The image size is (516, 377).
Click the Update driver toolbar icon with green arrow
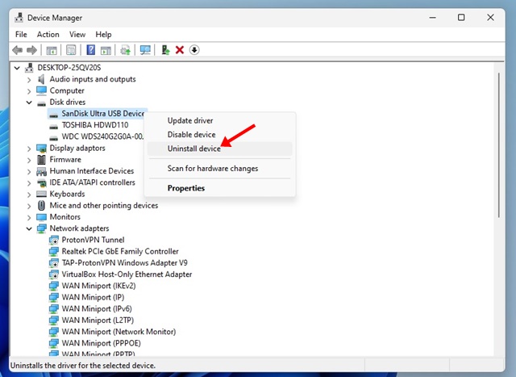tap(165, 50)
